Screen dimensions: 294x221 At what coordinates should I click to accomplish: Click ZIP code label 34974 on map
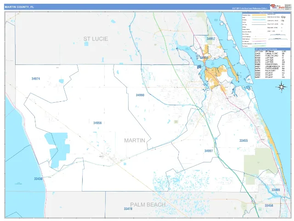pos(36,79)
